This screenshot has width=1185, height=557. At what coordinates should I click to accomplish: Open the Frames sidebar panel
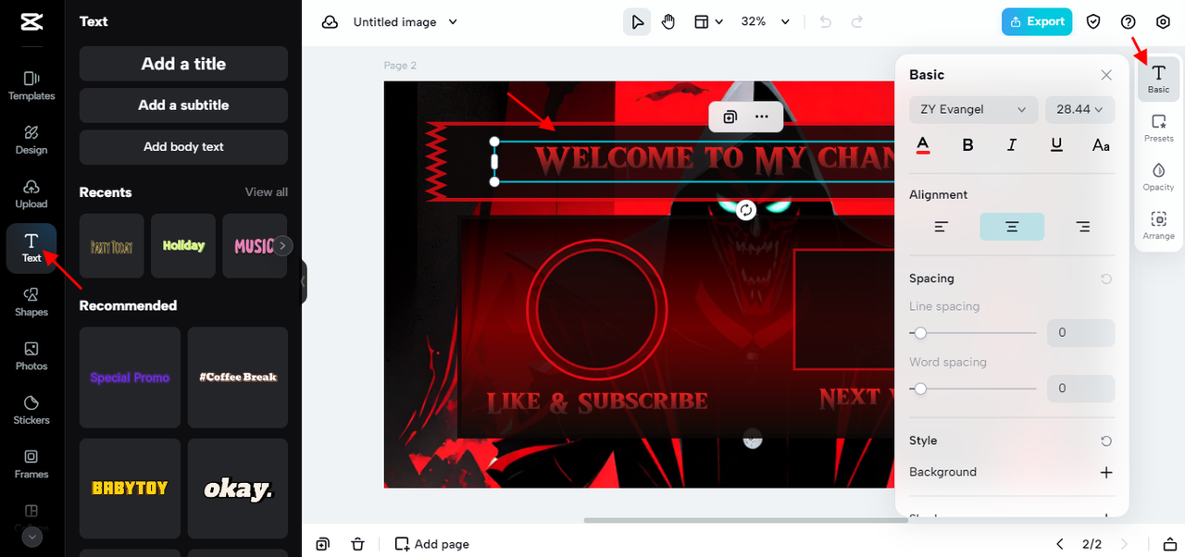31,464
